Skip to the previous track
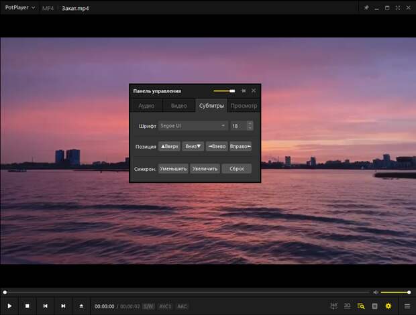 click(45, 306)
